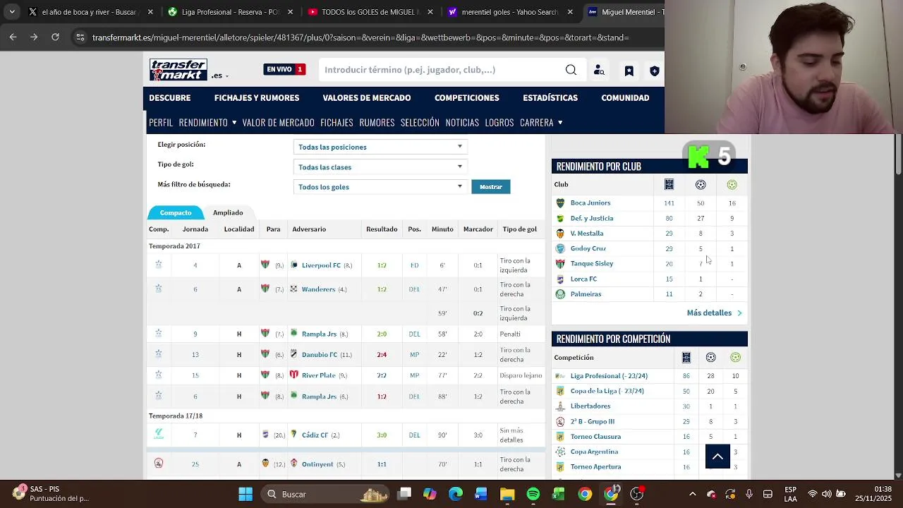This screenshot has width=903, height=508.
Task: Click the matches icon in Rendimiento por club
Action: pos(669,185)
